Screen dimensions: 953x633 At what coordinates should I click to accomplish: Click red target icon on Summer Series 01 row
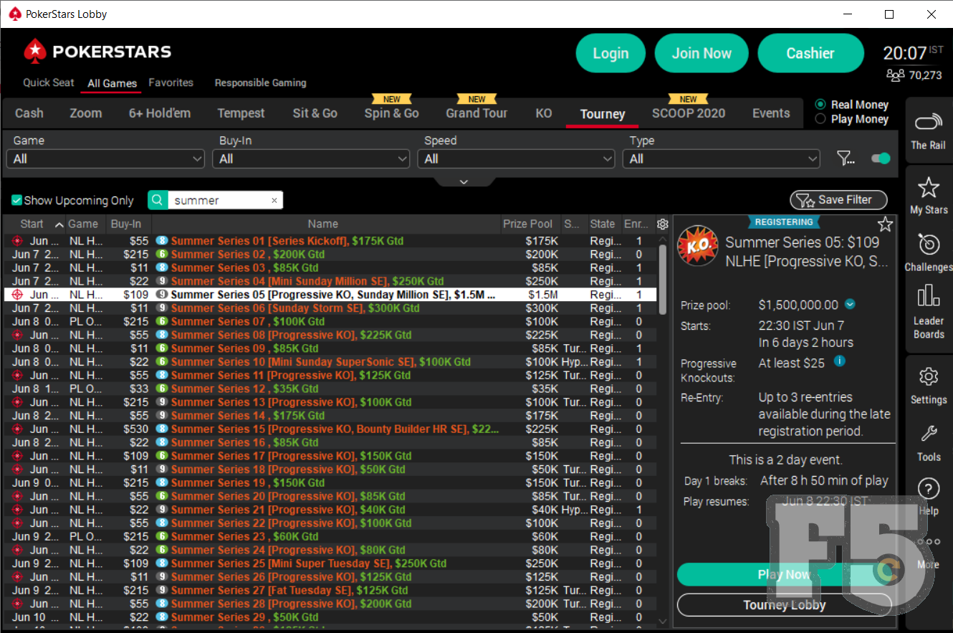[x=17, y=241]
